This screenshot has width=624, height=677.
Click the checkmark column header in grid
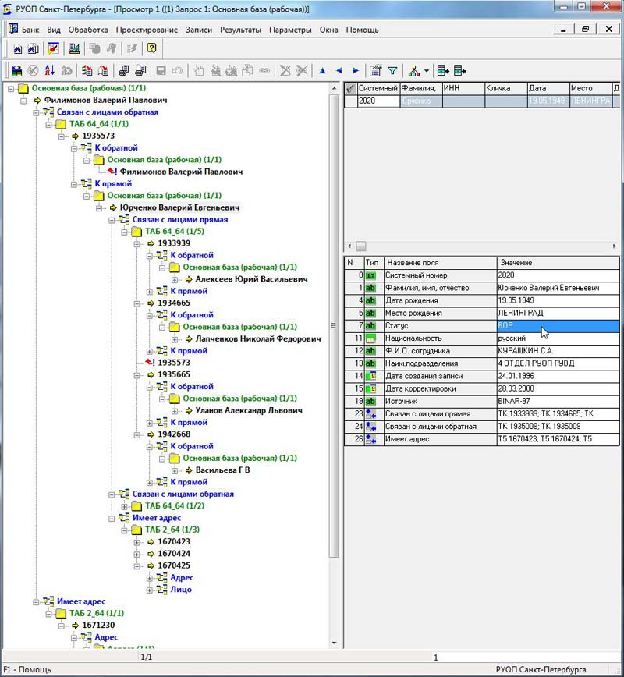350,89
